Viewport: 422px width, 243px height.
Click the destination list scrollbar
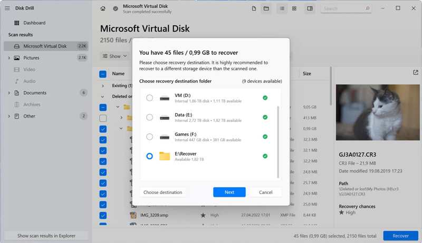[x=278, y=142]
